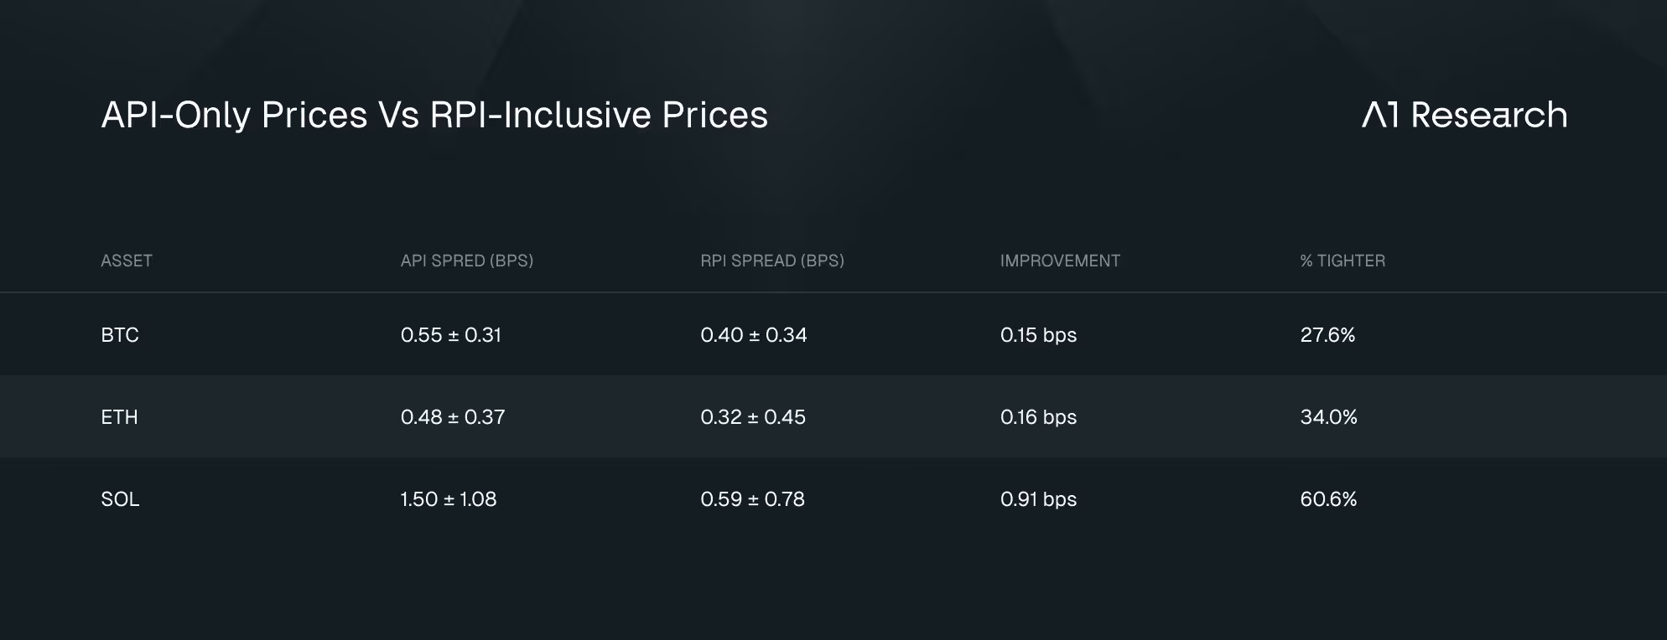Click the 0.15 bps improvement cell

pyautogui.click(x=1038, y=335)
